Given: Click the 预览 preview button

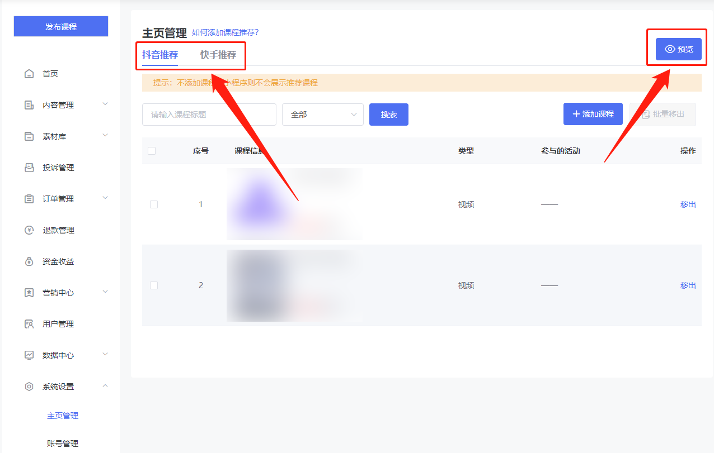Looking at the screenshot, I should [x=678, y=49].
